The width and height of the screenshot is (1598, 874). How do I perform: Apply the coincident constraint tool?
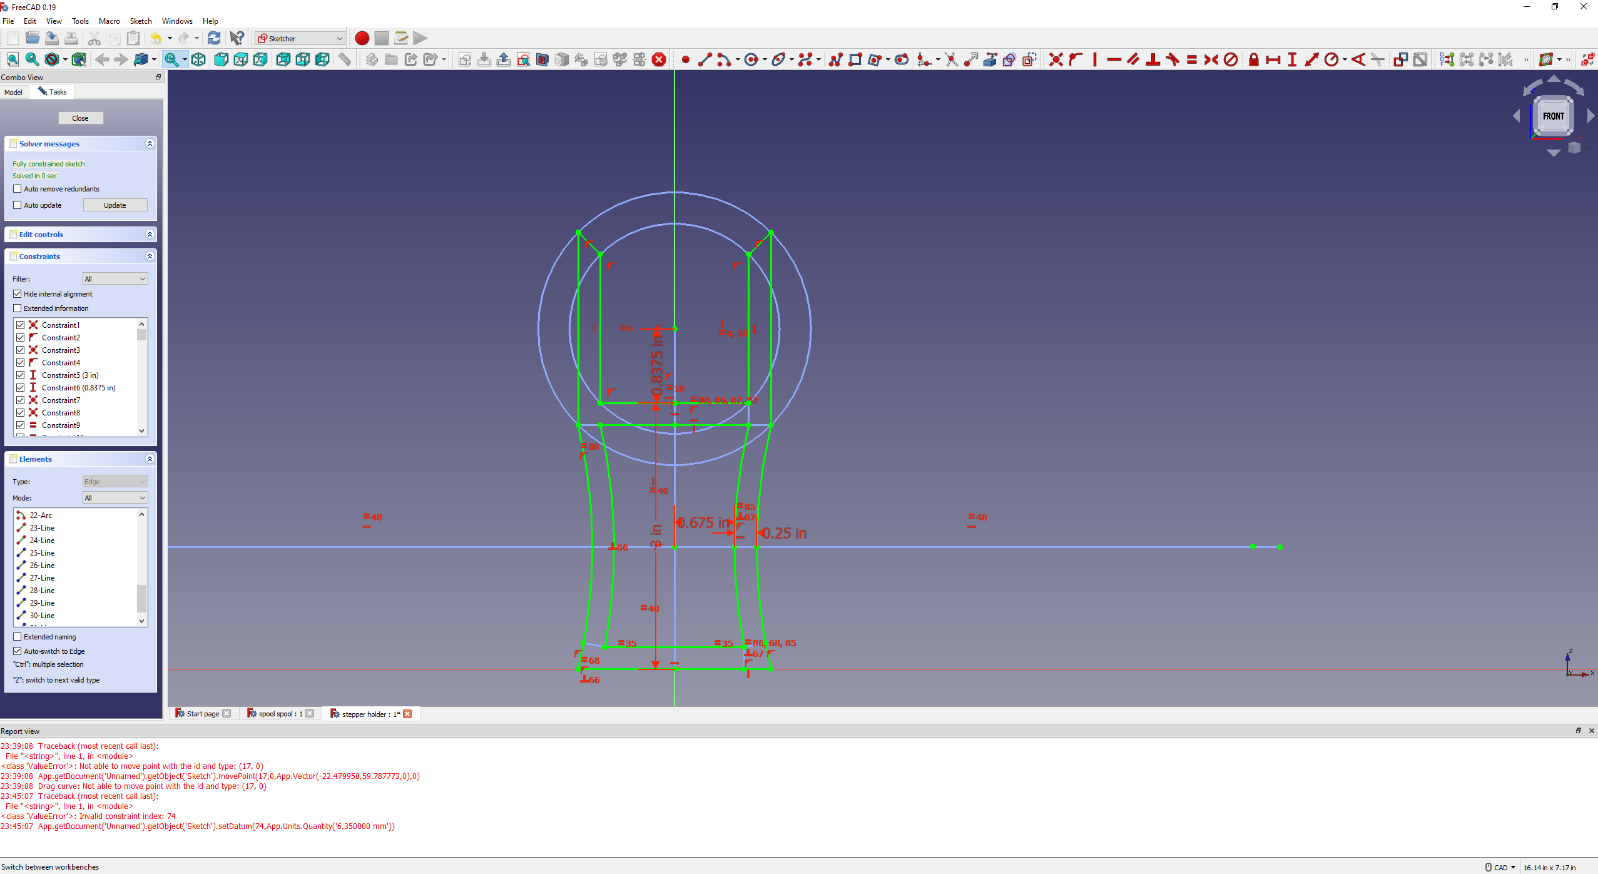[1056, 59]
